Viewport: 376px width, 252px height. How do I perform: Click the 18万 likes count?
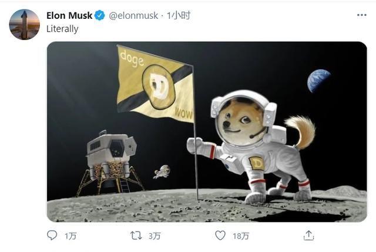pyautogui.click(x=241, y=236)
